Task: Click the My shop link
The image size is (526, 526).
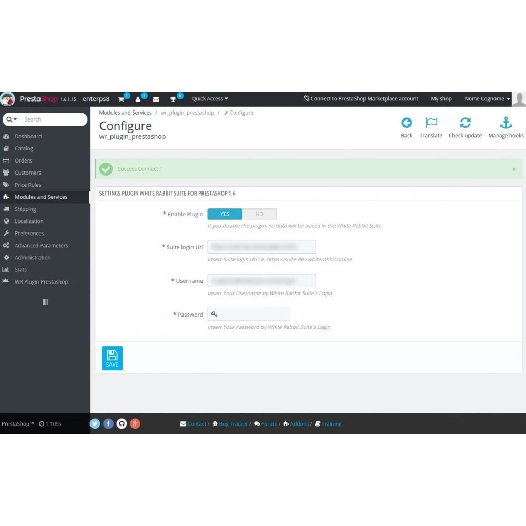Action: (x=441, y=99)
